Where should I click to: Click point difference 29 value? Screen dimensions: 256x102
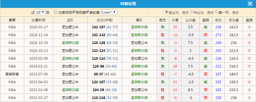coord(175,66)
